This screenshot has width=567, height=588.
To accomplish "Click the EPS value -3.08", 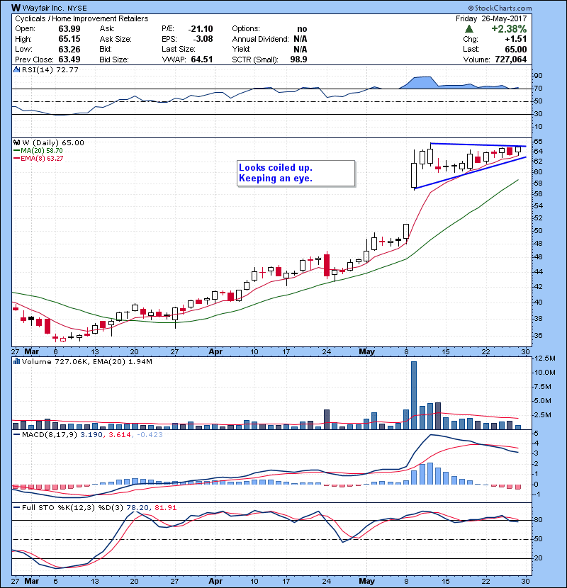I will point(203,39).
